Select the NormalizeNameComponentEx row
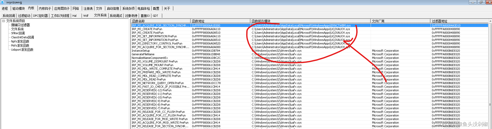This screenshot has width=492, height=129. (x=310, y=58)
